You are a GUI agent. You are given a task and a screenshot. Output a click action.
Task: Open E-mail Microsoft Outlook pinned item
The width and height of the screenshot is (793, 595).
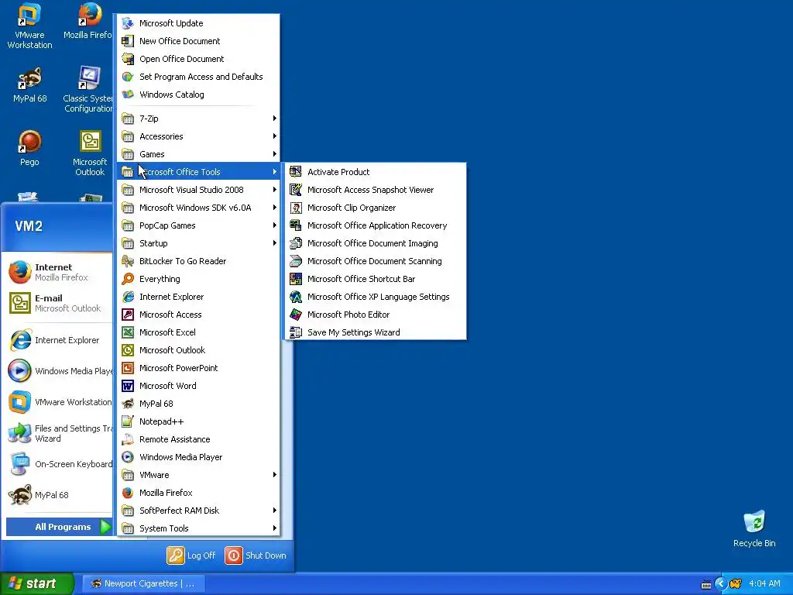tap(59, 303)
